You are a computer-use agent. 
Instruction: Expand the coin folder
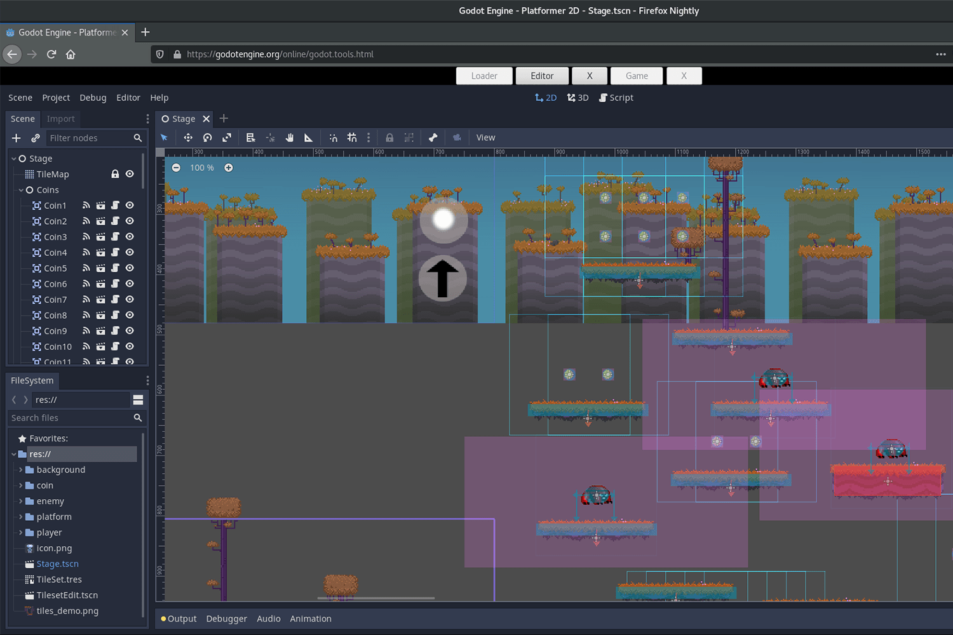(x=21, y=486)
